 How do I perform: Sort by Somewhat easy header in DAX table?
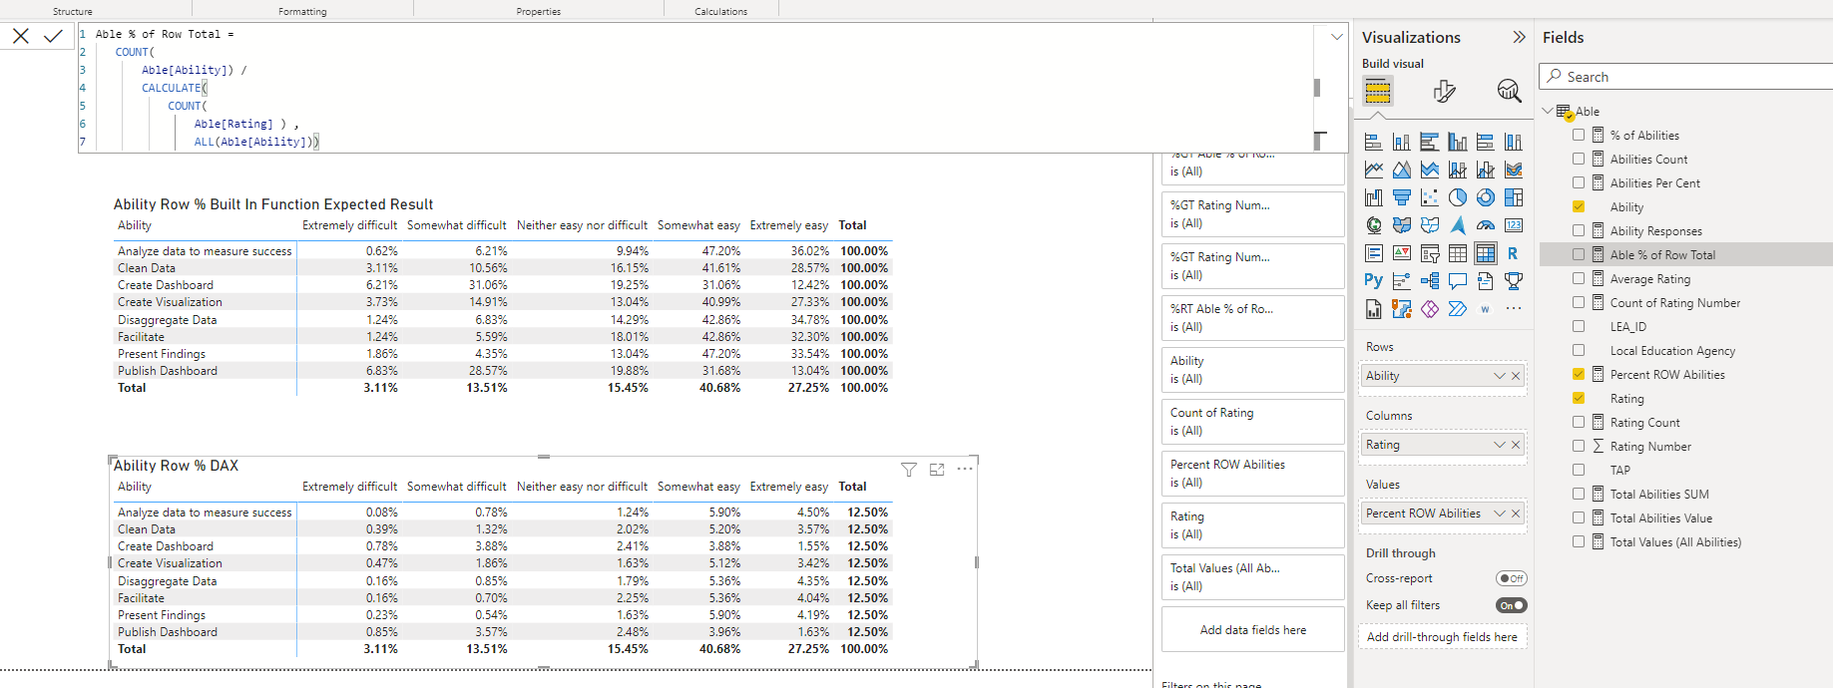pyautogui.click(x=698, y=487)
